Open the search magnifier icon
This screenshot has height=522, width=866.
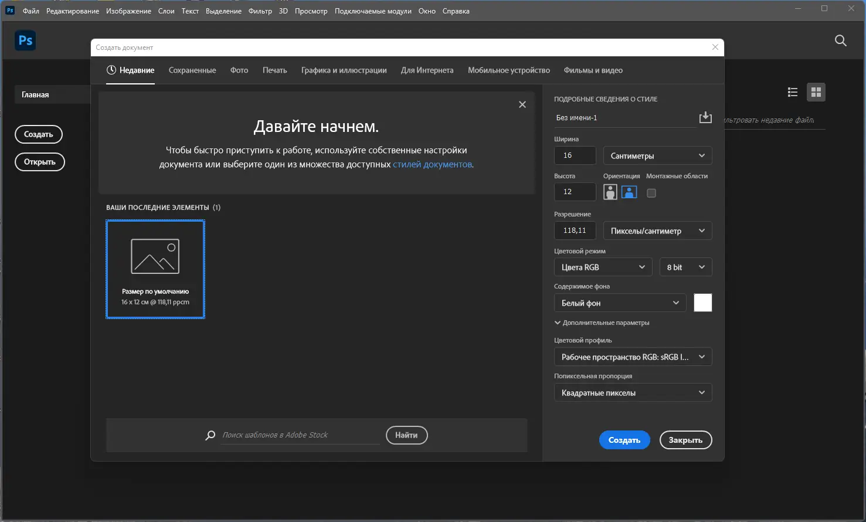[x=840, y=40]
